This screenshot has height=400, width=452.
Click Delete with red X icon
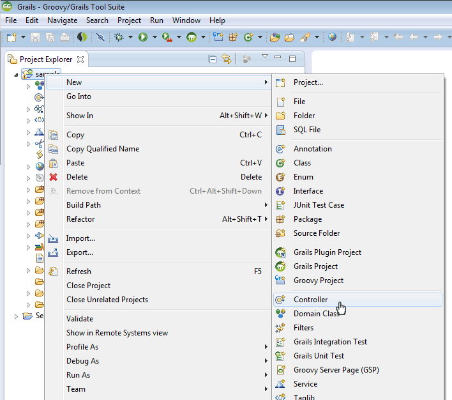click(x=158, y=177)
